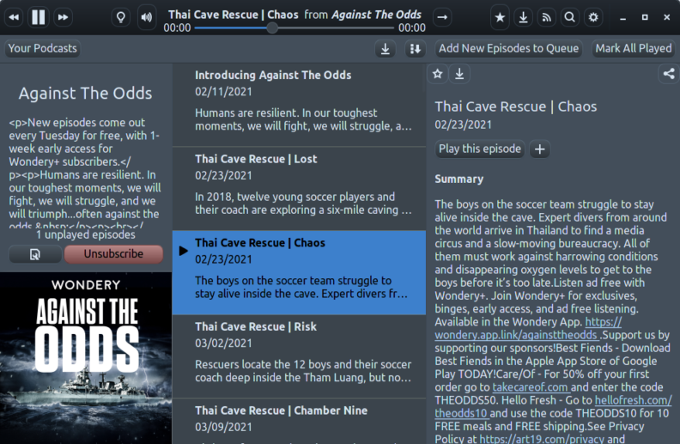
Task: Click Play this episode button
Action: [x=480, y=149]
